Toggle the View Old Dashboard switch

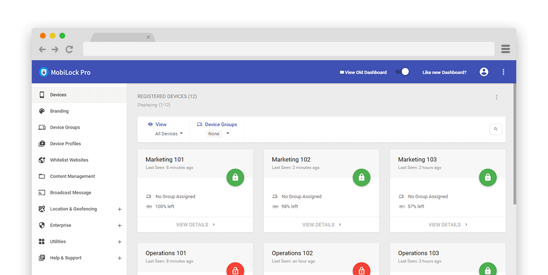(x=402, y=72)
